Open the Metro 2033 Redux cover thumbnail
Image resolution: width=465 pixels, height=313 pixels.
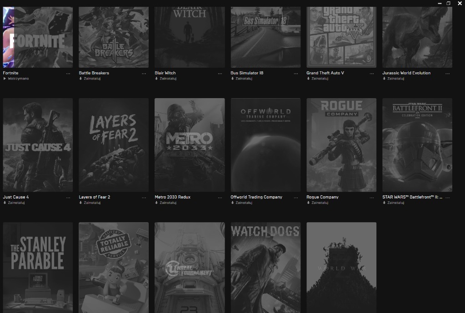coord(190,145)
